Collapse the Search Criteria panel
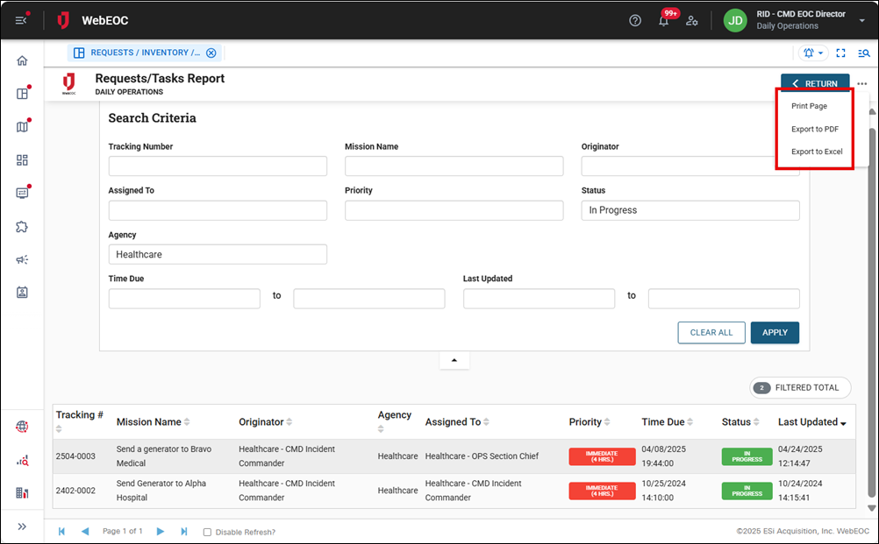The image size is (879, 544). 454,359
